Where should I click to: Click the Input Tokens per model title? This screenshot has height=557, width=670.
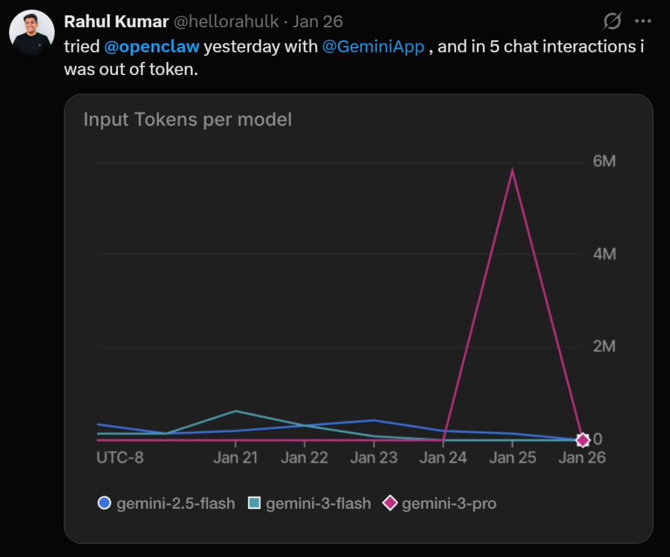[x=187, y=120]
